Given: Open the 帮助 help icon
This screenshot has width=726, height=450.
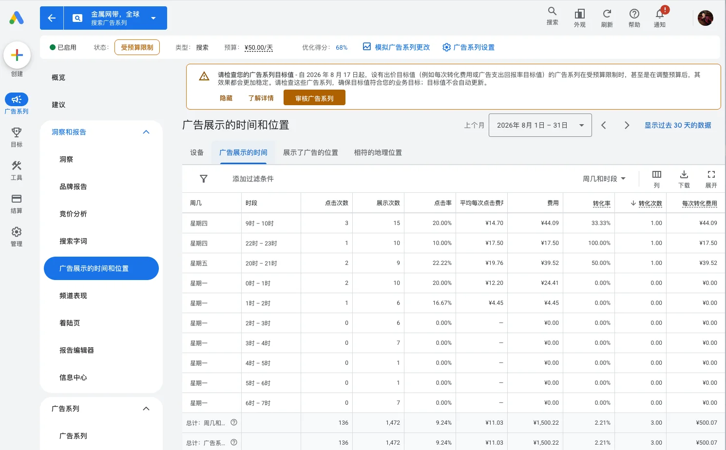Looking at the screenshot, I should (634, 14).
